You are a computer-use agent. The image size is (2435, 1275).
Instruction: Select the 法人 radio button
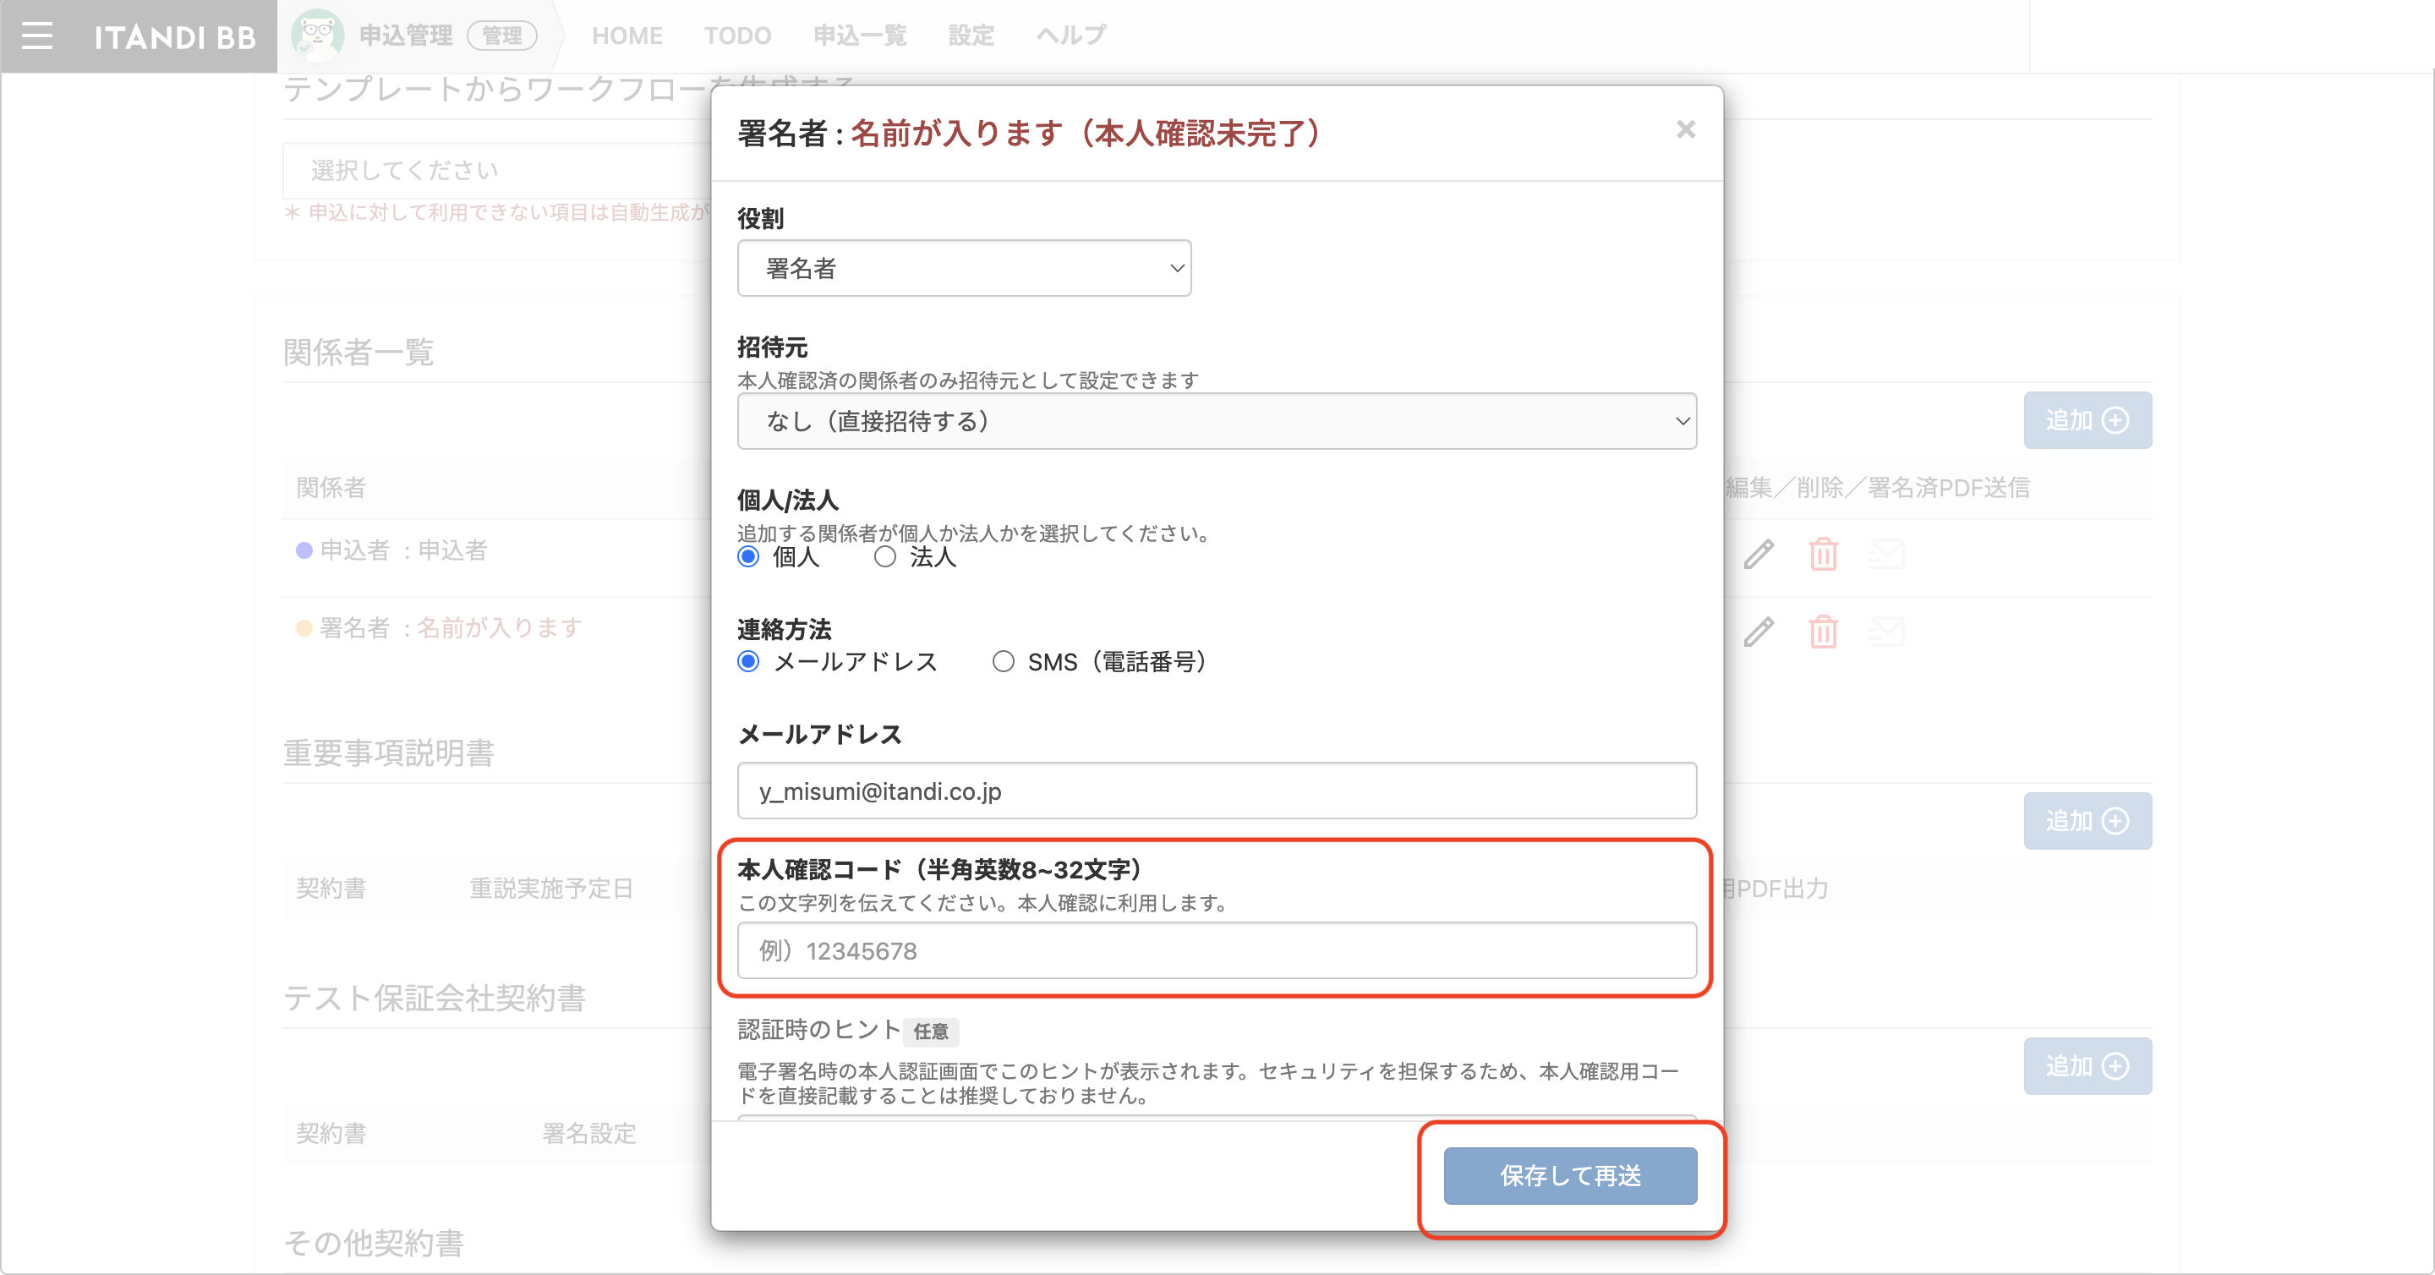(884, 556)
